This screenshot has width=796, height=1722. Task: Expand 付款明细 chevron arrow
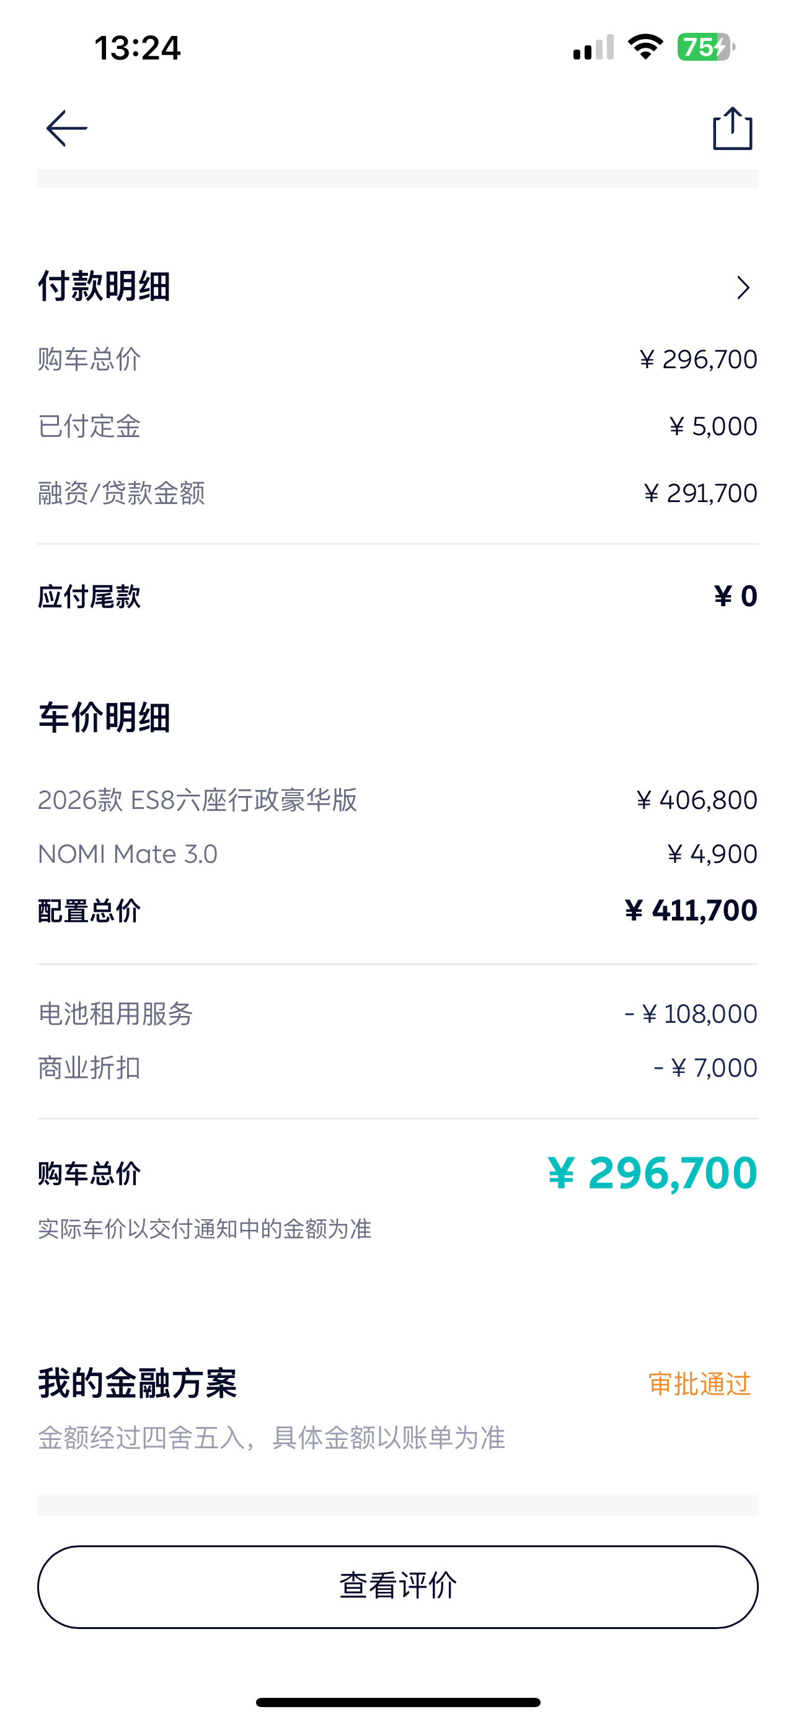(743, 288)
